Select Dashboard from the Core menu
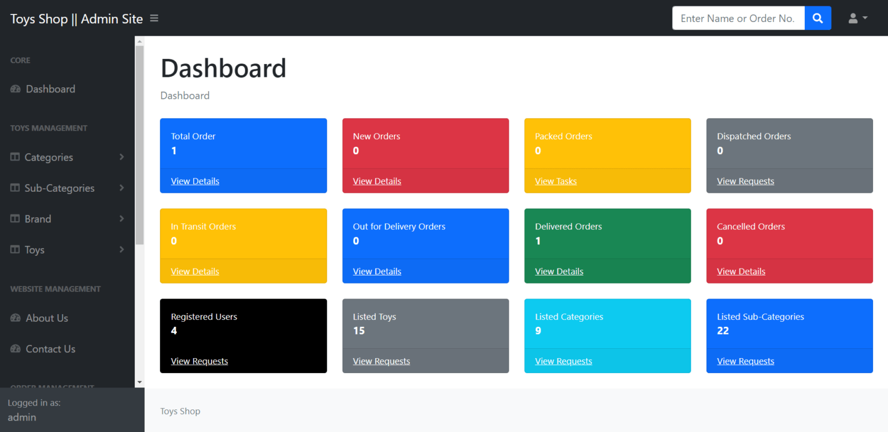The image size is (888, 432). (x=50, y=89)
